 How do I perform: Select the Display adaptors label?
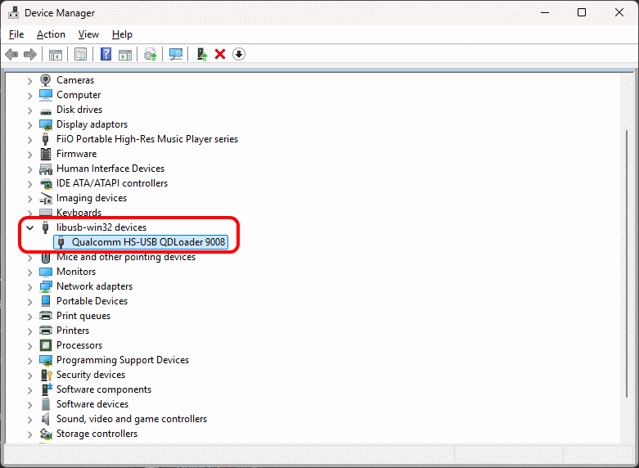(x=92, y=124)
